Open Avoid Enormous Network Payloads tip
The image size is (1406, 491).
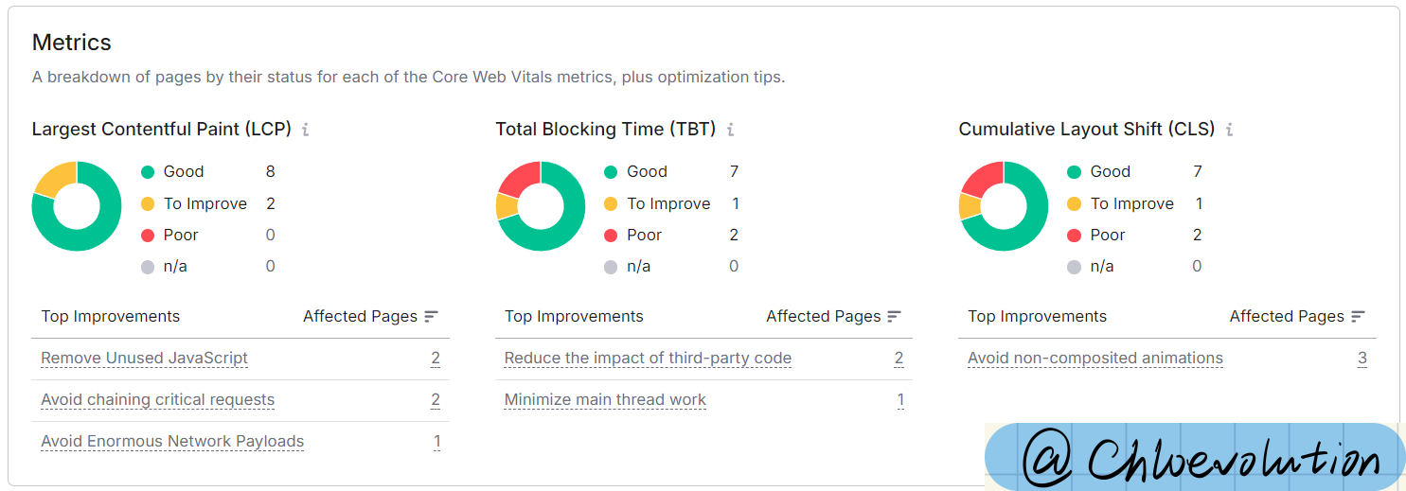pos(172,441)
